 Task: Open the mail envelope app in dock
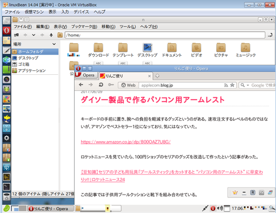tap(6, 40)
